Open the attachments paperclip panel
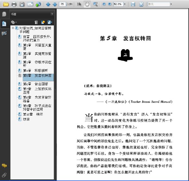The width and height of the screenshot is (189, 181). pyautogui.click(x=4, y=175)
